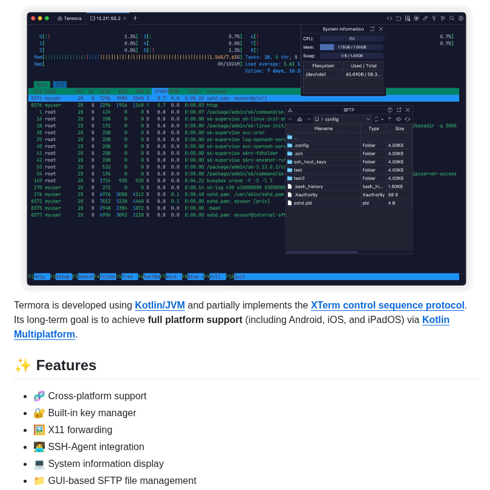490x490 pixels.
Task: Click the XTerm control sequence protocol link
Action: tap(387, 305)
